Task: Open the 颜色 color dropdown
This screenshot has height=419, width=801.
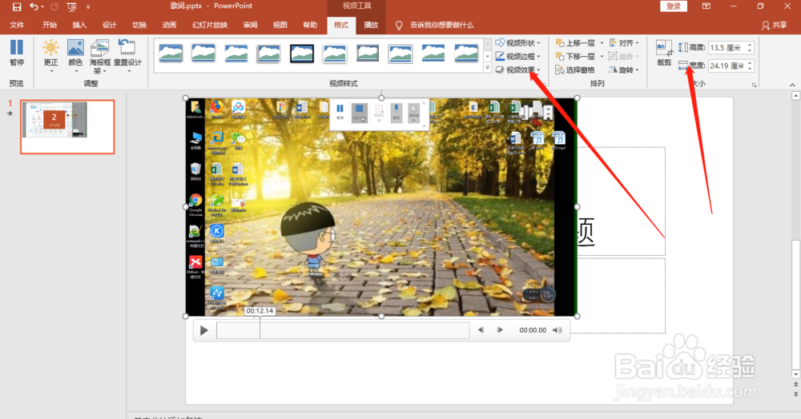Action: click(75, 56)
